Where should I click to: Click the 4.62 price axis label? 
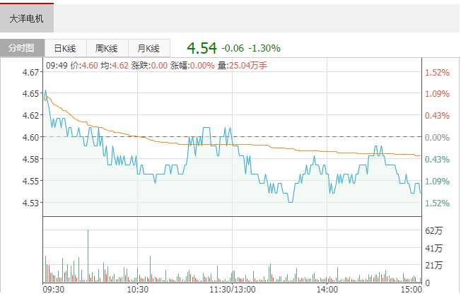30,115
